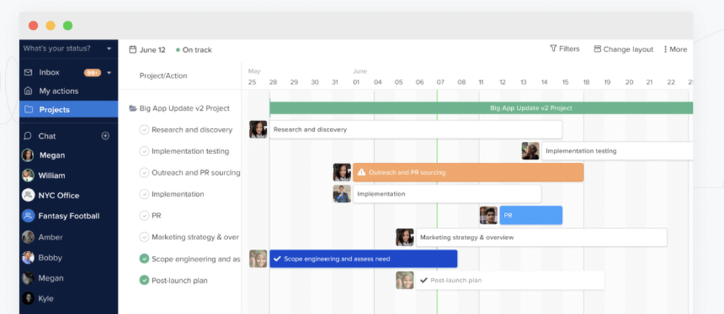Click the calendar icon beside June 12
This screenshot has width=724, height=314.
click(132, 50)
